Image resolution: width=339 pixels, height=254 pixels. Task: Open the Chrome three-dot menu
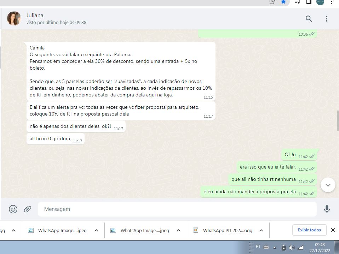click(332, 2)
